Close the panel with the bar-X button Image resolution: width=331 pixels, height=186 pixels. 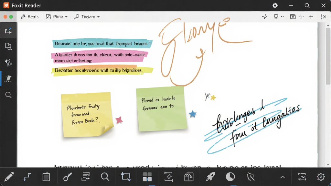323,17
